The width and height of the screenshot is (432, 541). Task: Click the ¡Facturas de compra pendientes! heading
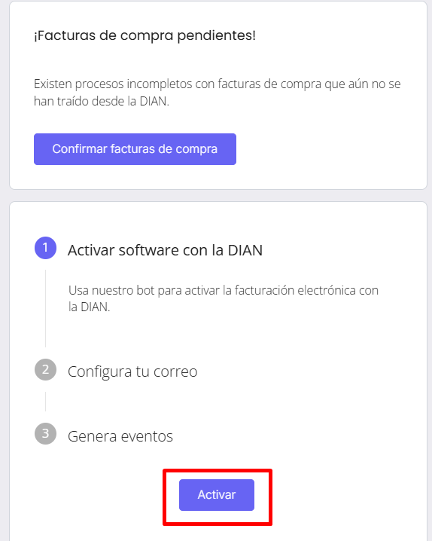pos(145,35)
